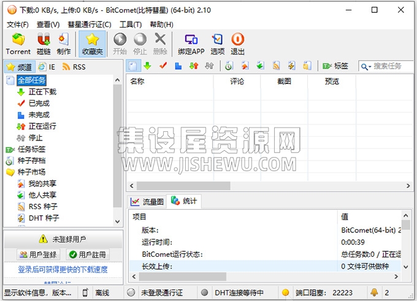The image size is (417, 301).
Task: Select DHT 种子 in sidebar tree
Action: click(44, 218)
